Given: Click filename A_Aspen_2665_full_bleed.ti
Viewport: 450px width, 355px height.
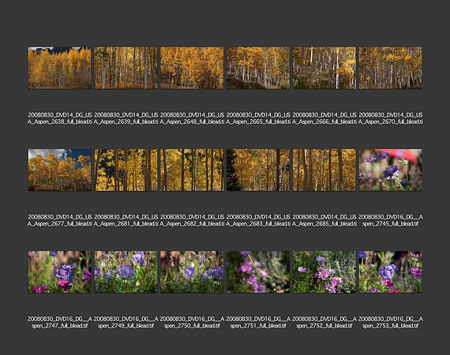Looking at the screenshot, I should coord(258,121).
